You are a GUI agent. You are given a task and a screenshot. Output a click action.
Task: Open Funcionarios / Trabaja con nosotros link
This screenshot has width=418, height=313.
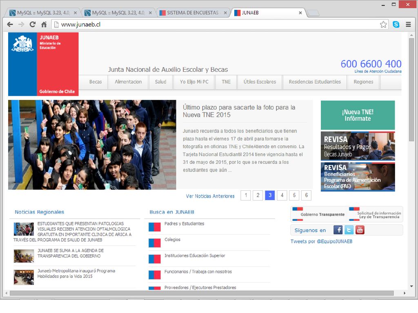click(x=198, y=271)
